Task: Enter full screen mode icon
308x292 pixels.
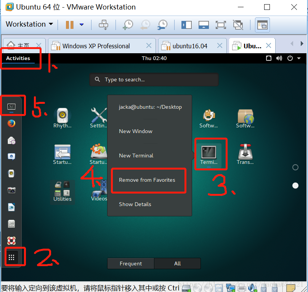Action: [x=221, y=25]
